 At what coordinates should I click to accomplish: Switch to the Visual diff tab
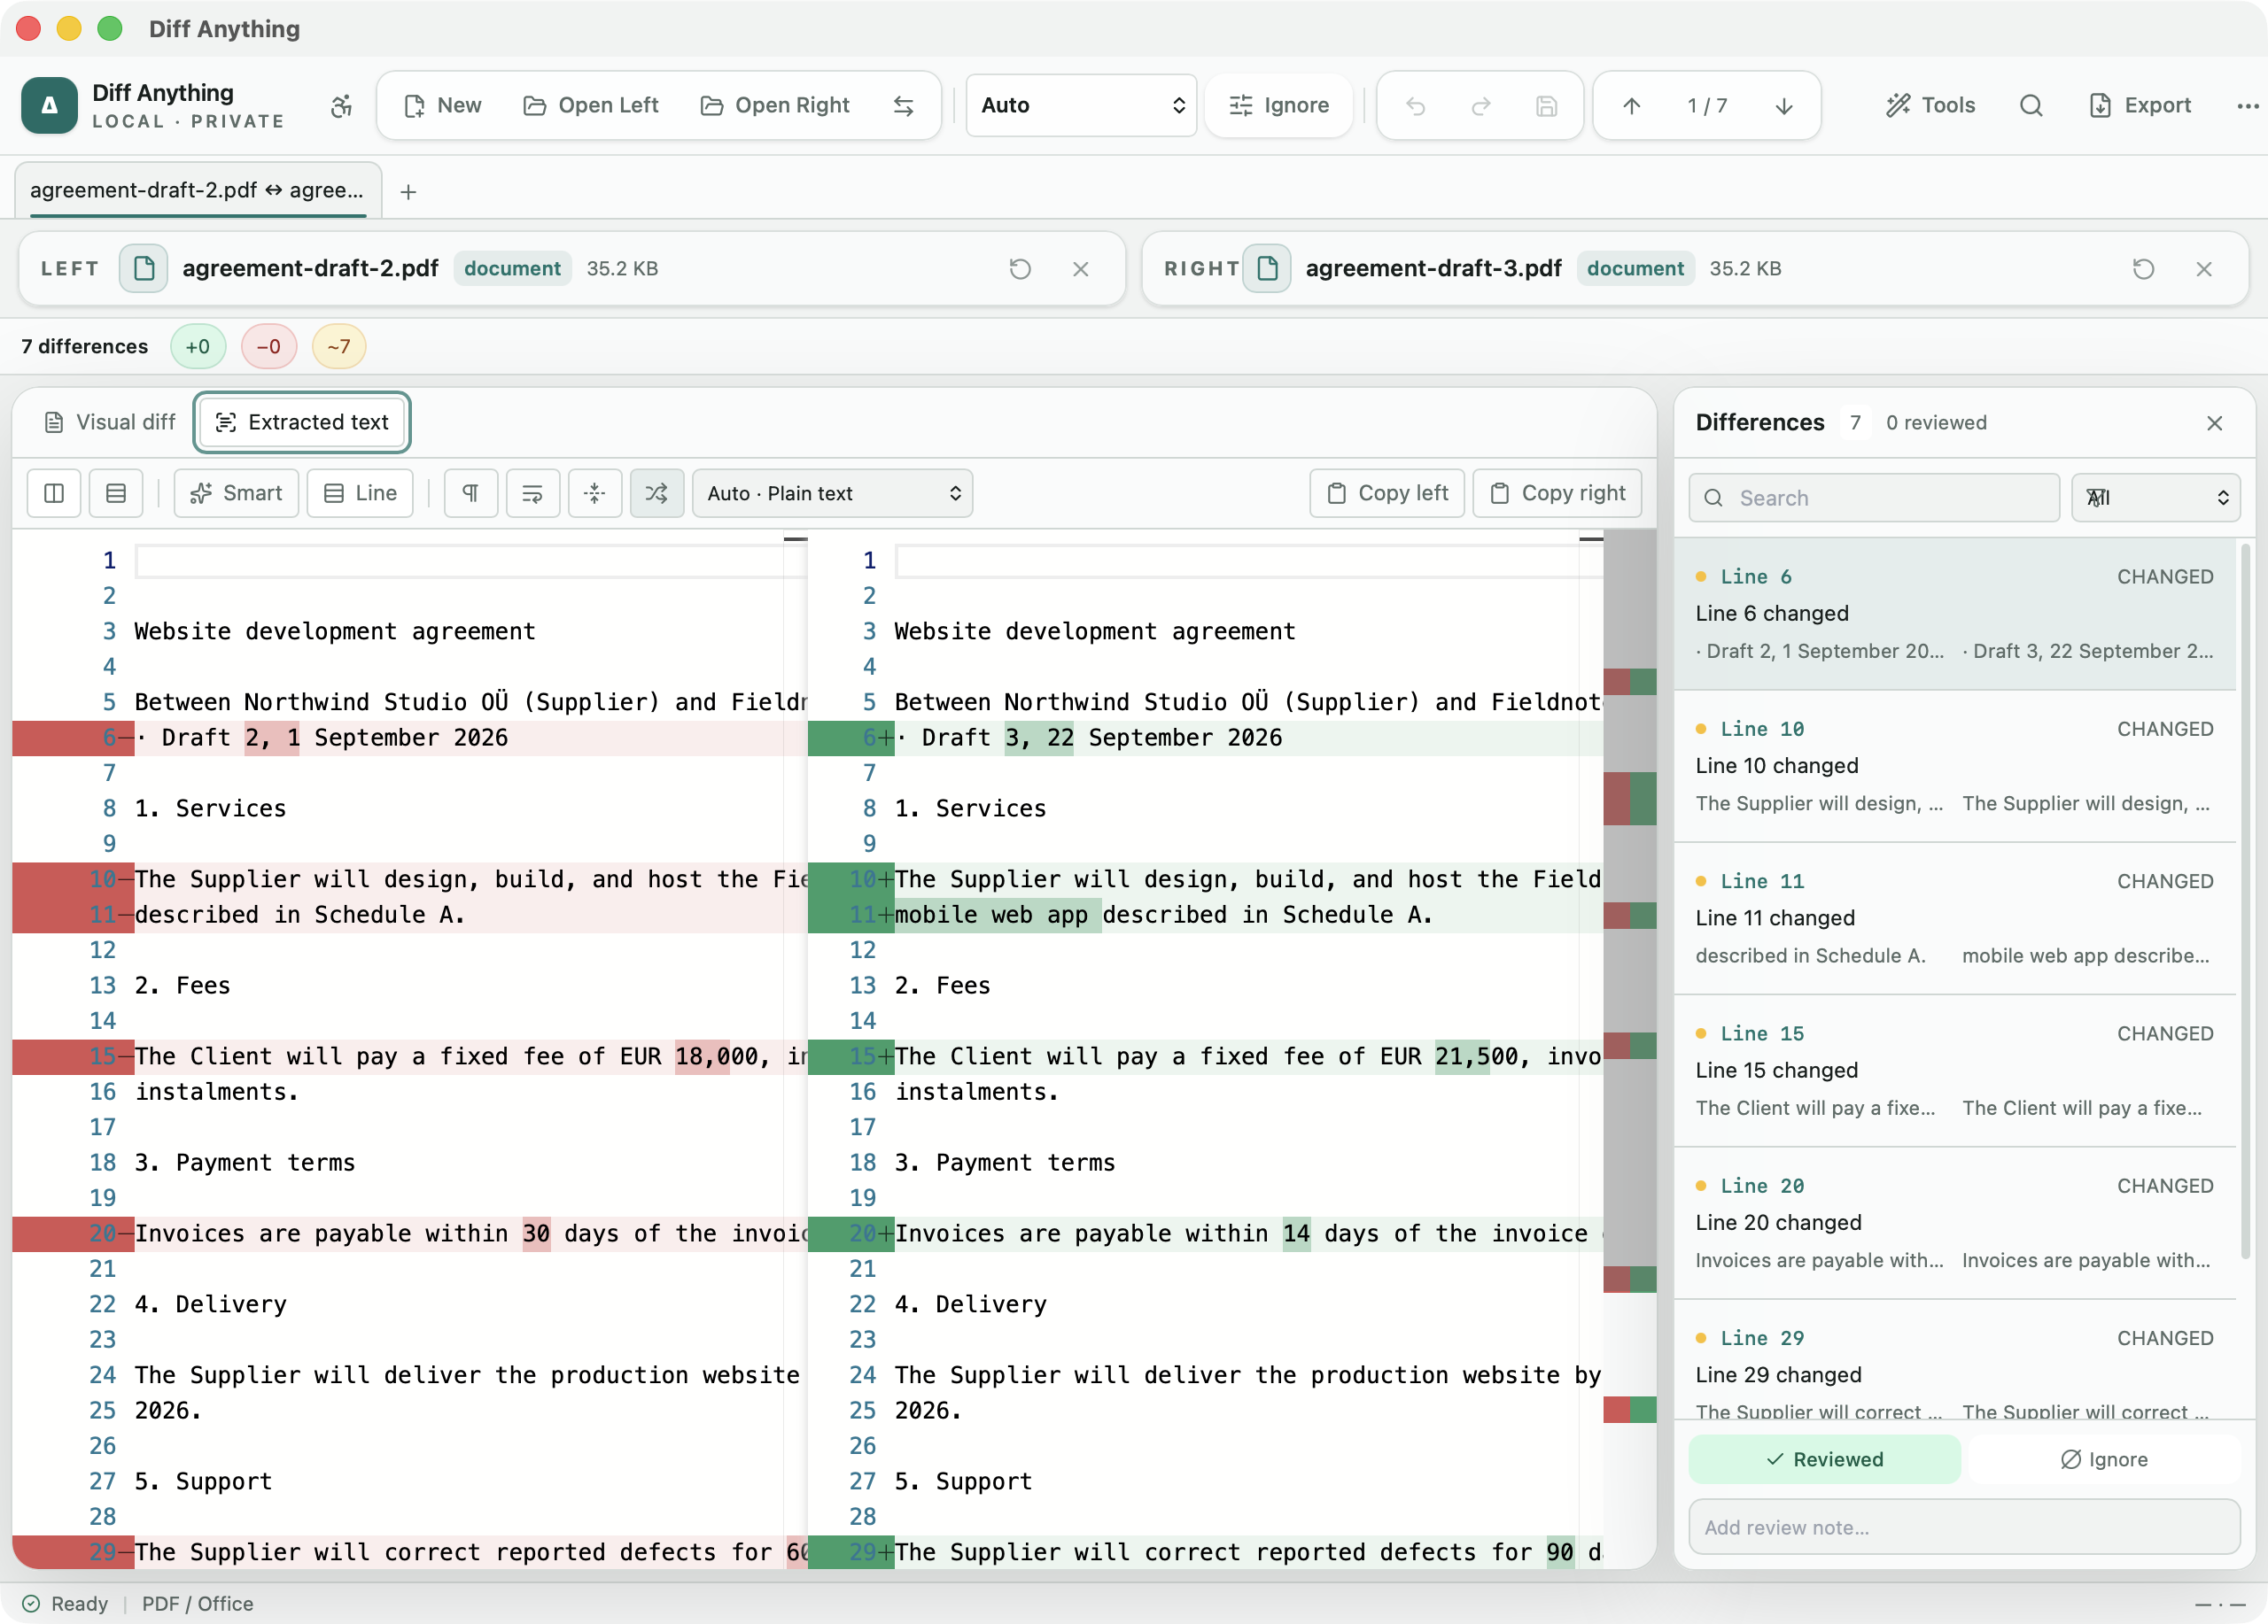(110, 421)
